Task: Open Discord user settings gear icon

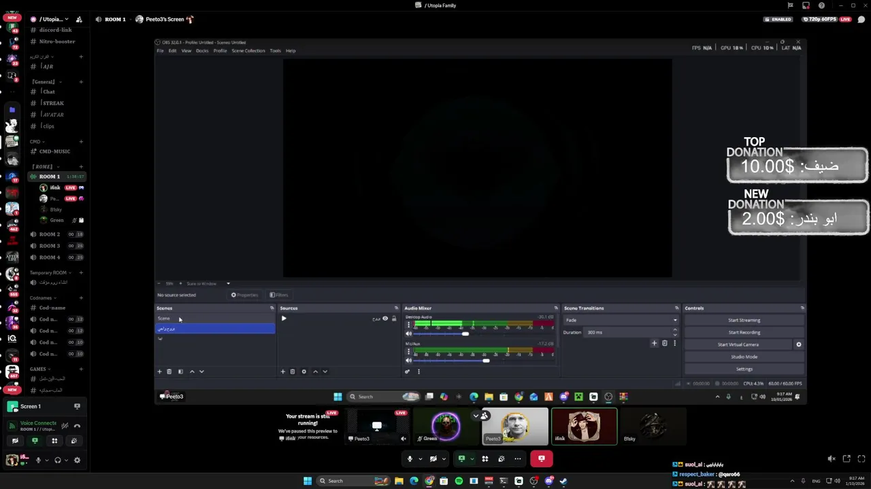Action: point(77,460)
